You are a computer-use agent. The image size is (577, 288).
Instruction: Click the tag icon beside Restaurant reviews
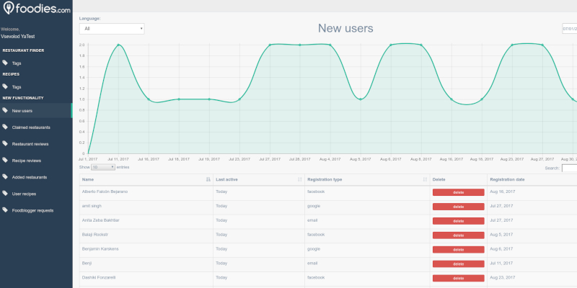5,144
